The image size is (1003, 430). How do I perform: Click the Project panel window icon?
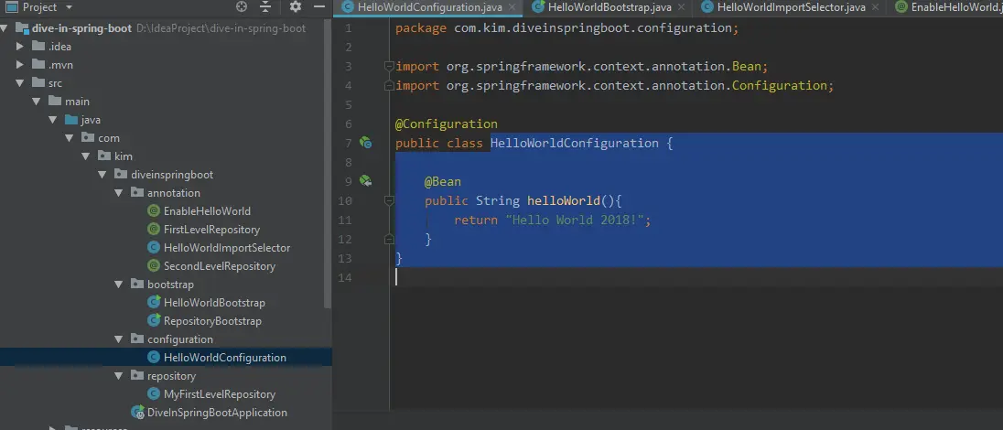(x=12, y=7)
